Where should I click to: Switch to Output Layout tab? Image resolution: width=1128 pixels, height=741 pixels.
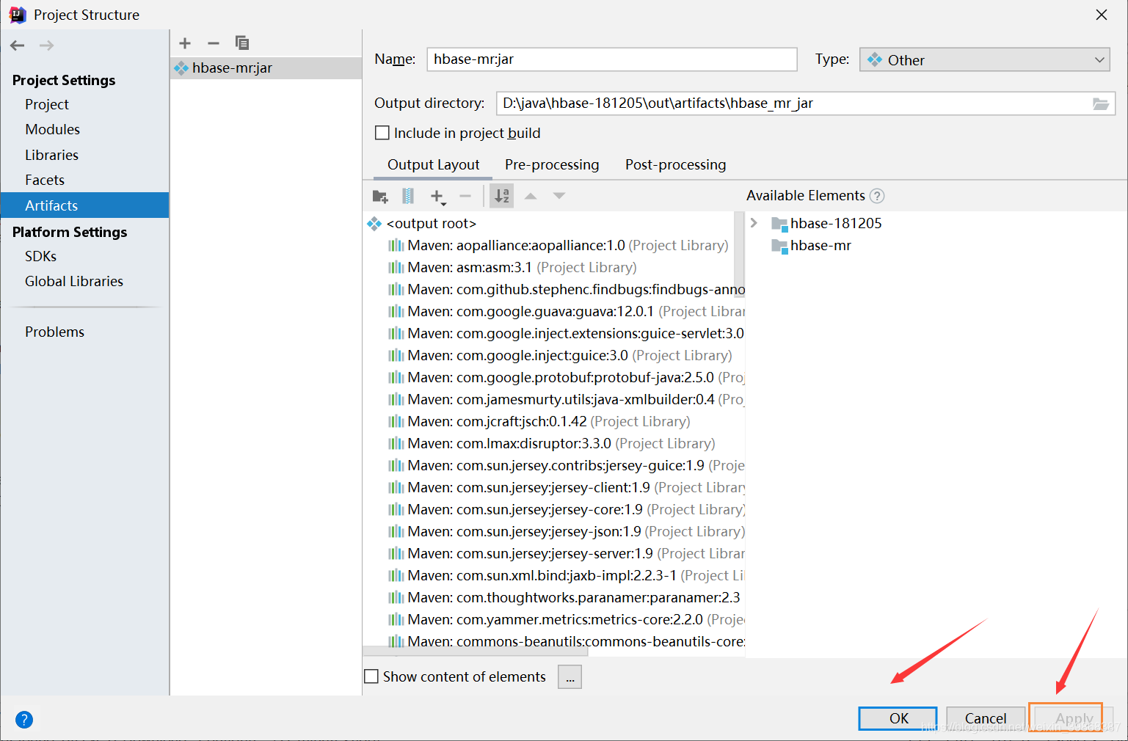[x=434, y=164]
